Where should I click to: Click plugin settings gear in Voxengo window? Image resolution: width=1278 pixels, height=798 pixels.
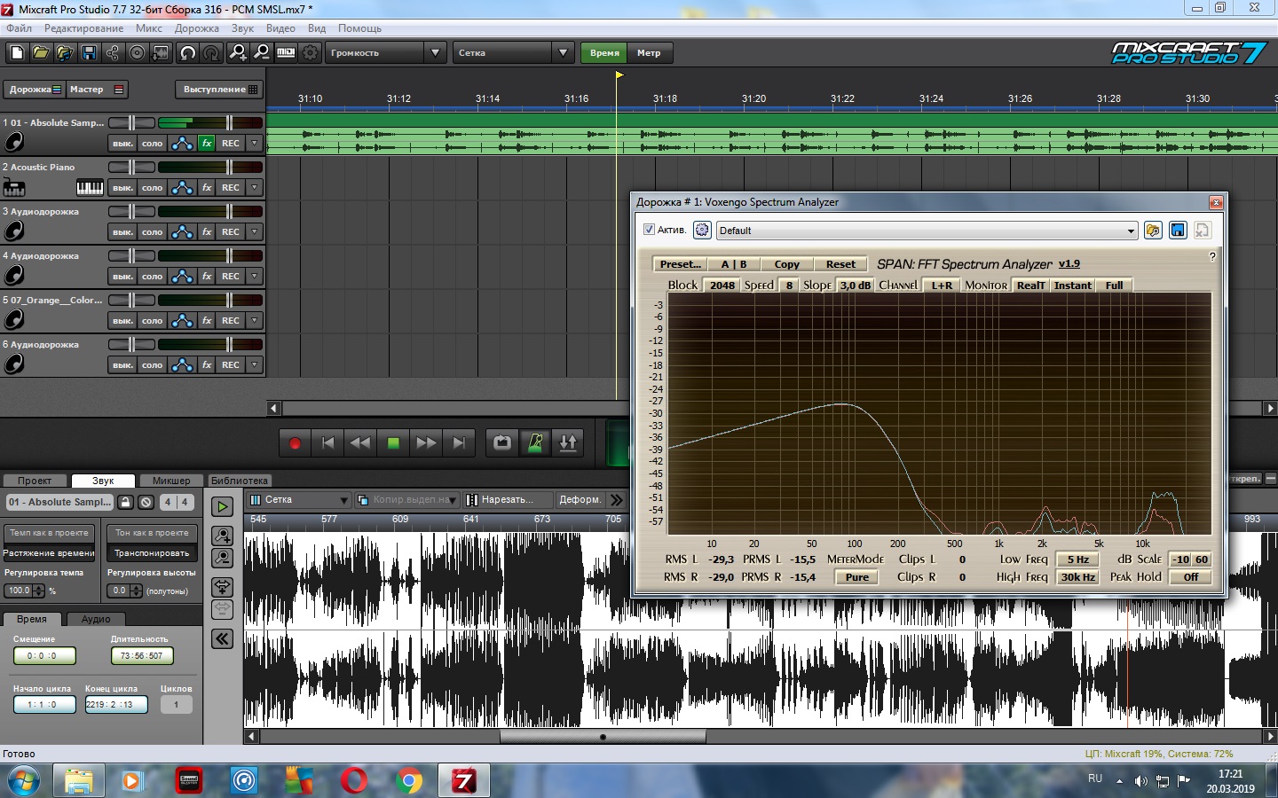pos(702,230)
